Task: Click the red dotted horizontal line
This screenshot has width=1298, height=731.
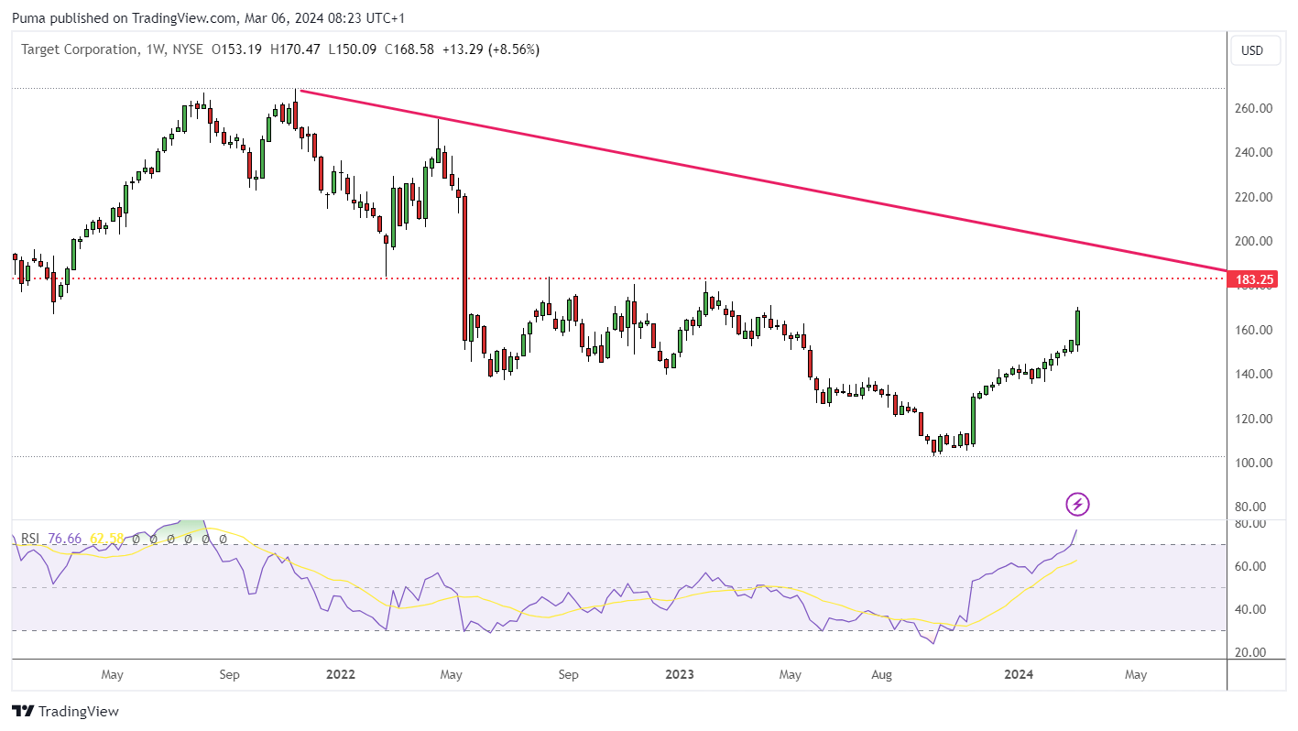Action: [619, 278]
